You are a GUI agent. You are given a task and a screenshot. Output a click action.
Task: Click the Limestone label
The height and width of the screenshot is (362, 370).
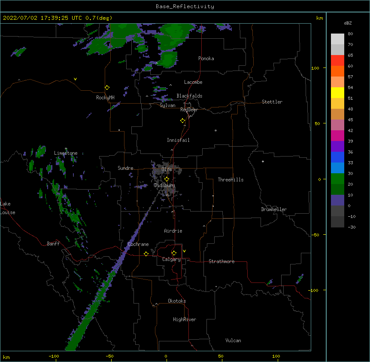(66, 153)
